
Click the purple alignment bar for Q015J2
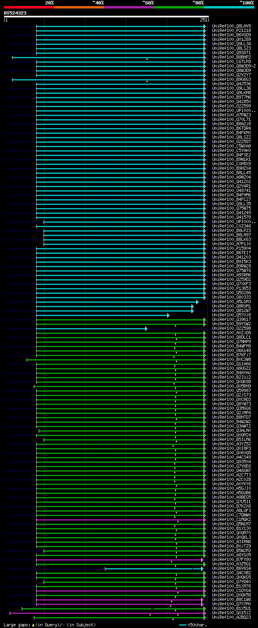tap(108, 613)
